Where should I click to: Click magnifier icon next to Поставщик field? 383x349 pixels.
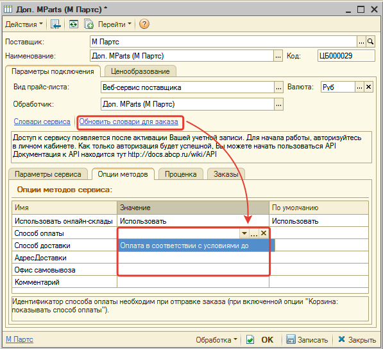tap(371, 42)
